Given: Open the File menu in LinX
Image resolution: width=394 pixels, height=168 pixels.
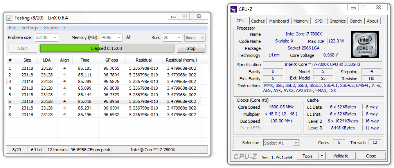Looking at the screenshot, I should coord(12,28).
